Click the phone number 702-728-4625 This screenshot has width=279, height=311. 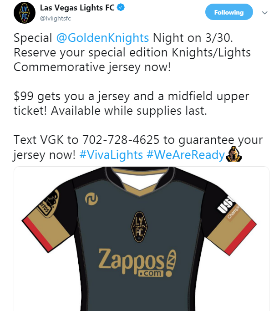click(x=121, y=140)
